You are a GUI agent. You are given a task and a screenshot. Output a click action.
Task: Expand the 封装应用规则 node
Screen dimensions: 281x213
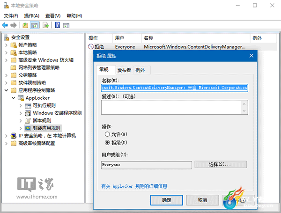pos(21,128)
